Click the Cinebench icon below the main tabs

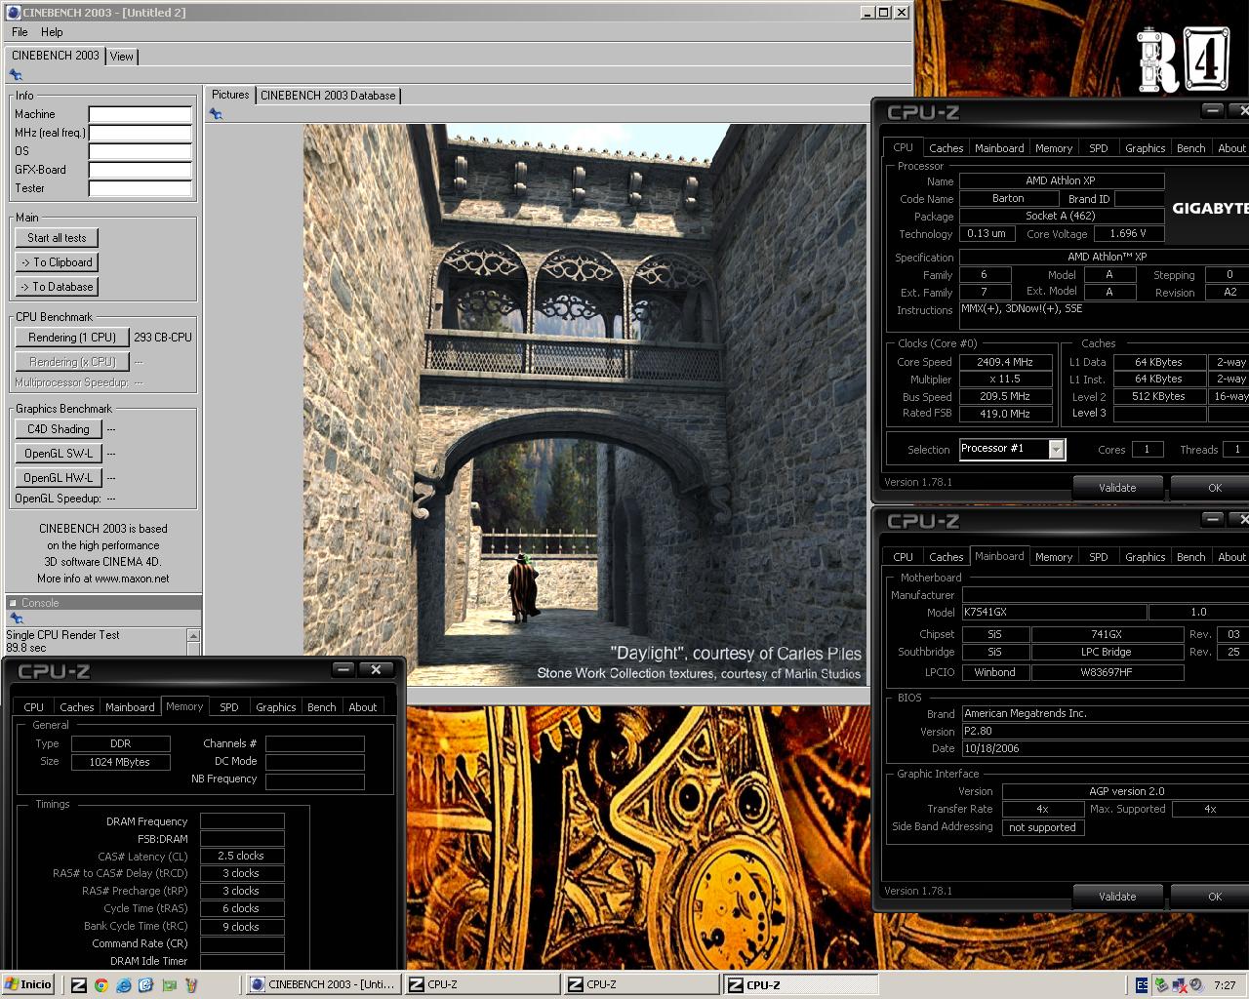16,75
